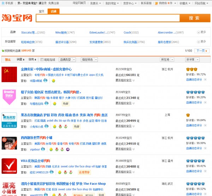Screen dimensions: 212x196
Task: Click single gold crown icon for 果冻名妆 shop
Action: pos(188,115)
